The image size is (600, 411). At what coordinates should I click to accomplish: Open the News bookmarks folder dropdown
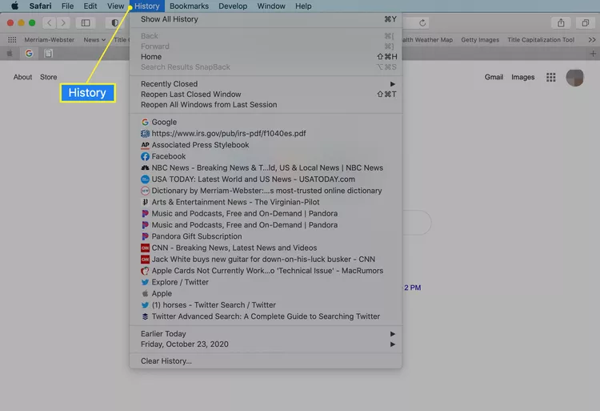point(94,39)
